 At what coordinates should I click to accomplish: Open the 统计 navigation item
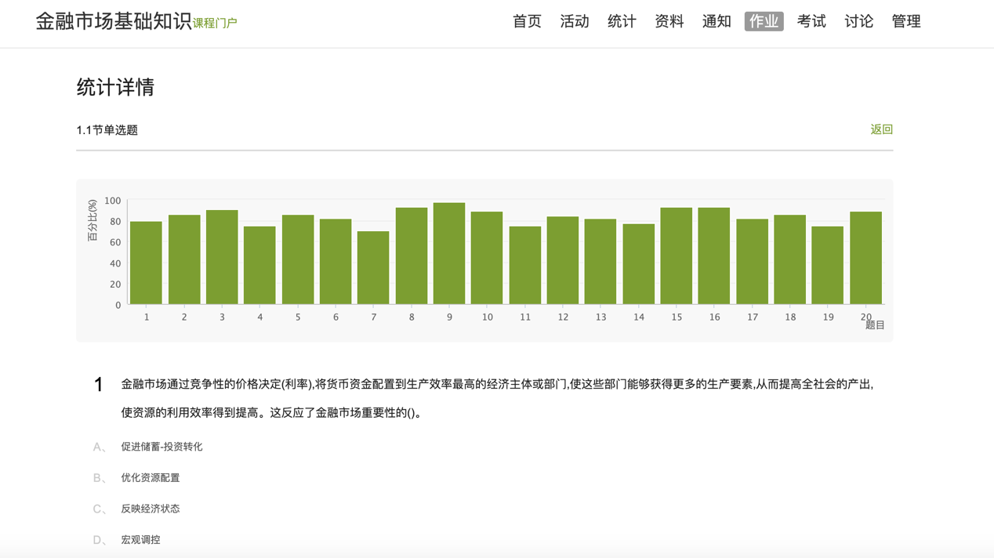coord(622,22)
